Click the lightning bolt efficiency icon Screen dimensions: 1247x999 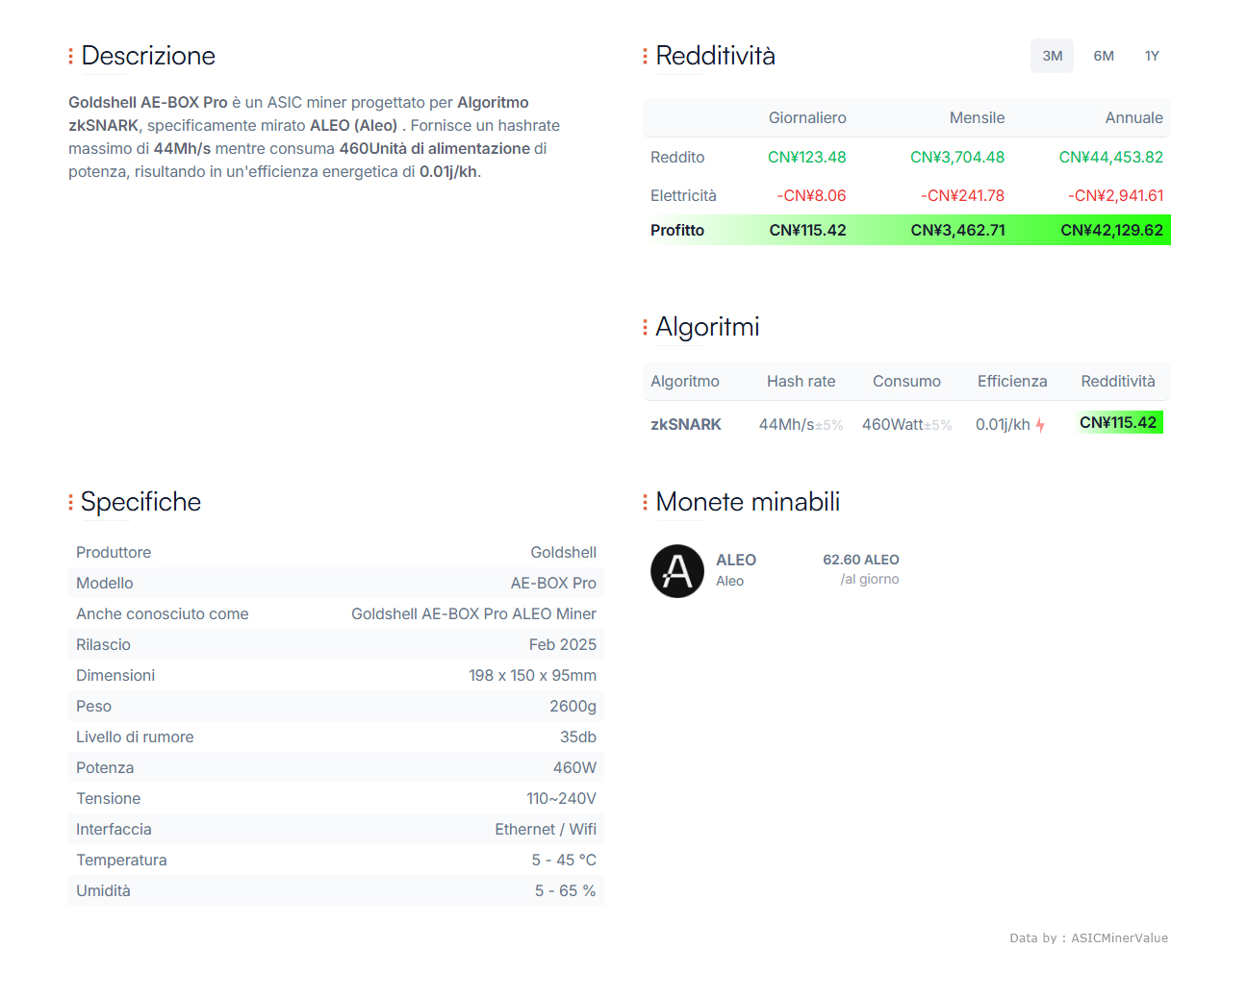pyautogui.click(x=1040, y=425)
